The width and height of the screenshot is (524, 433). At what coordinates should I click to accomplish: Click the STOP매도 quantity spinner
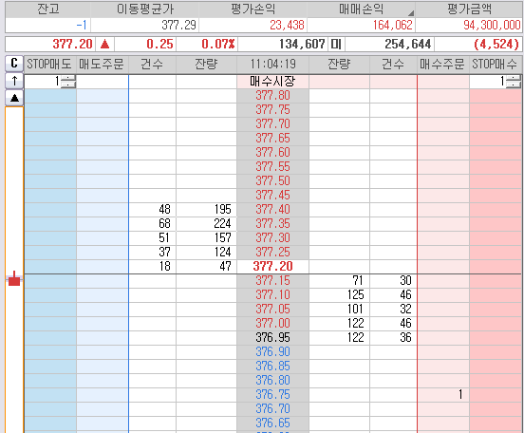69,82
